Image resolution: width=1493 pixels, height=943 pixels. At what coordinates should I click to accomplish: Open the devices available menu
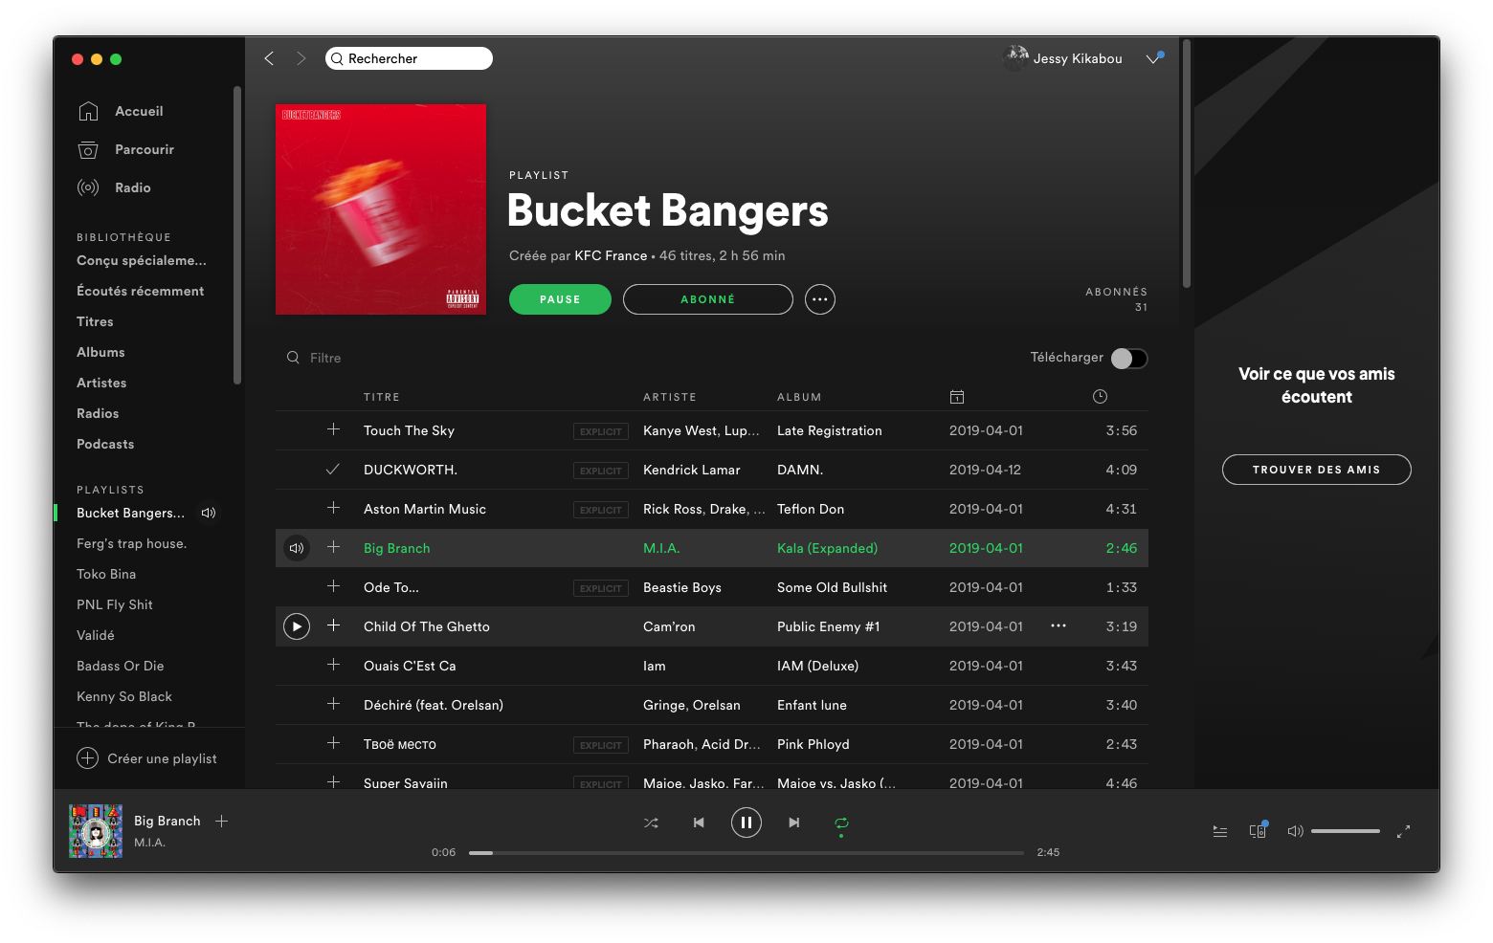pyautogui.click(x=1258, y=831)
